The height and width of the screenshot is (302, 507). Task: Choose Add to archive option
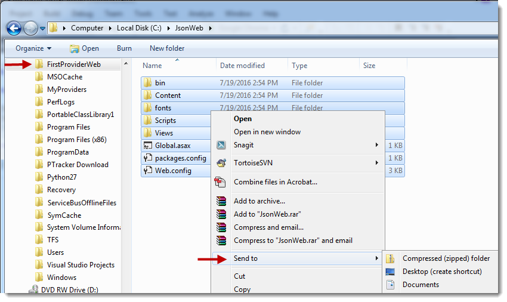pos(259,201)
